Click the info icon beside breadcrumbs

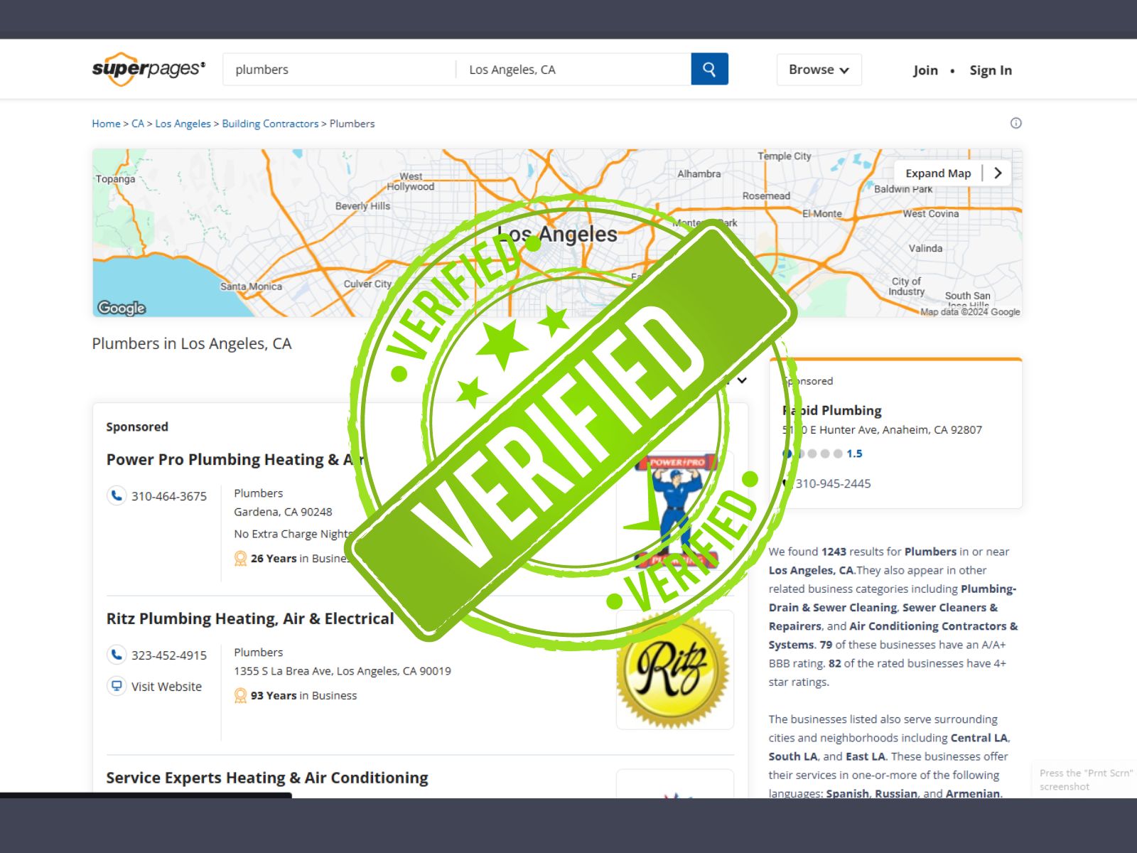pyautogui.click(x=1016, y=123)
